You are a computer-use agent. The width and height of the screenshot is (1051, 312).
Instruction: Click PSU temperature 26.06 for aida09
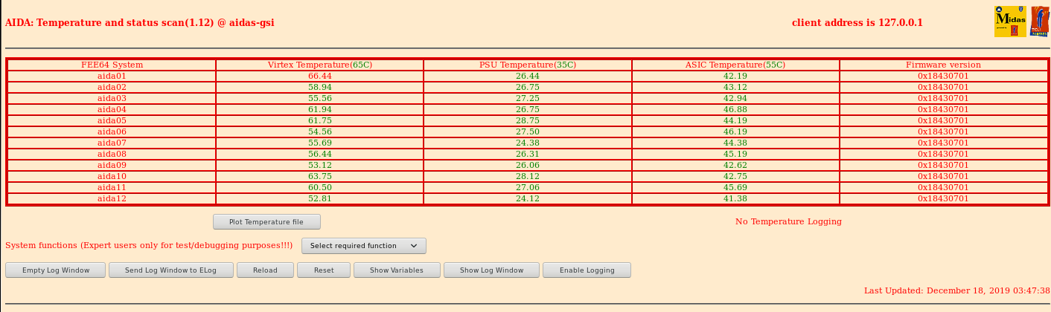[x=528, y=166]
